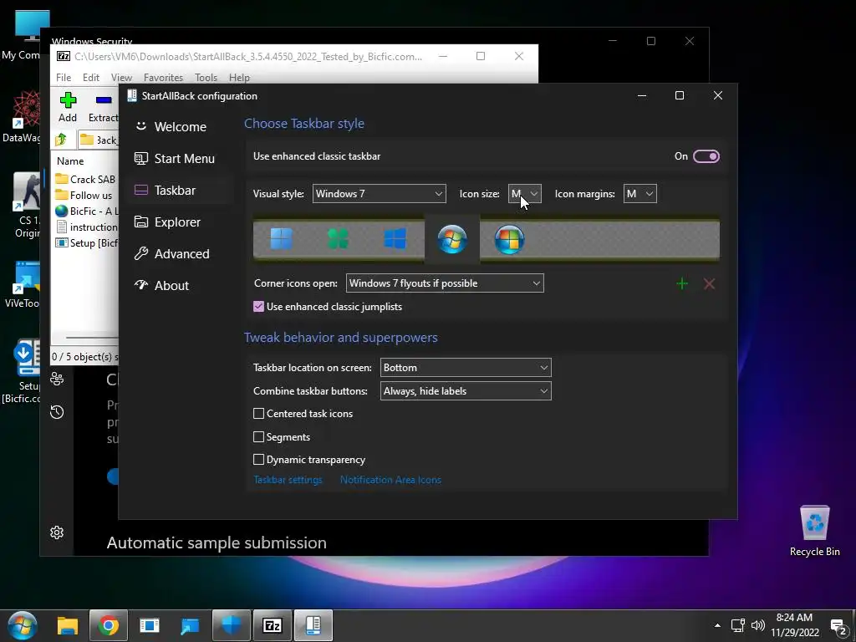
Task: Open Windows Security protection history icon
Action: tap(57, 411)
